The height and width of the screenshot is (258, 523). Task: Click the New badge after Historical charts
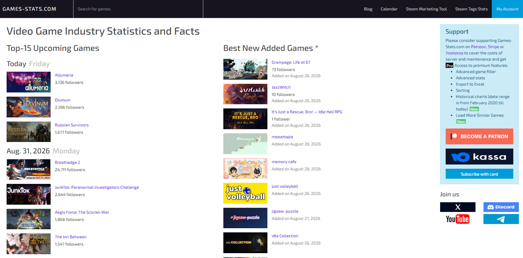tap(474, 109)
